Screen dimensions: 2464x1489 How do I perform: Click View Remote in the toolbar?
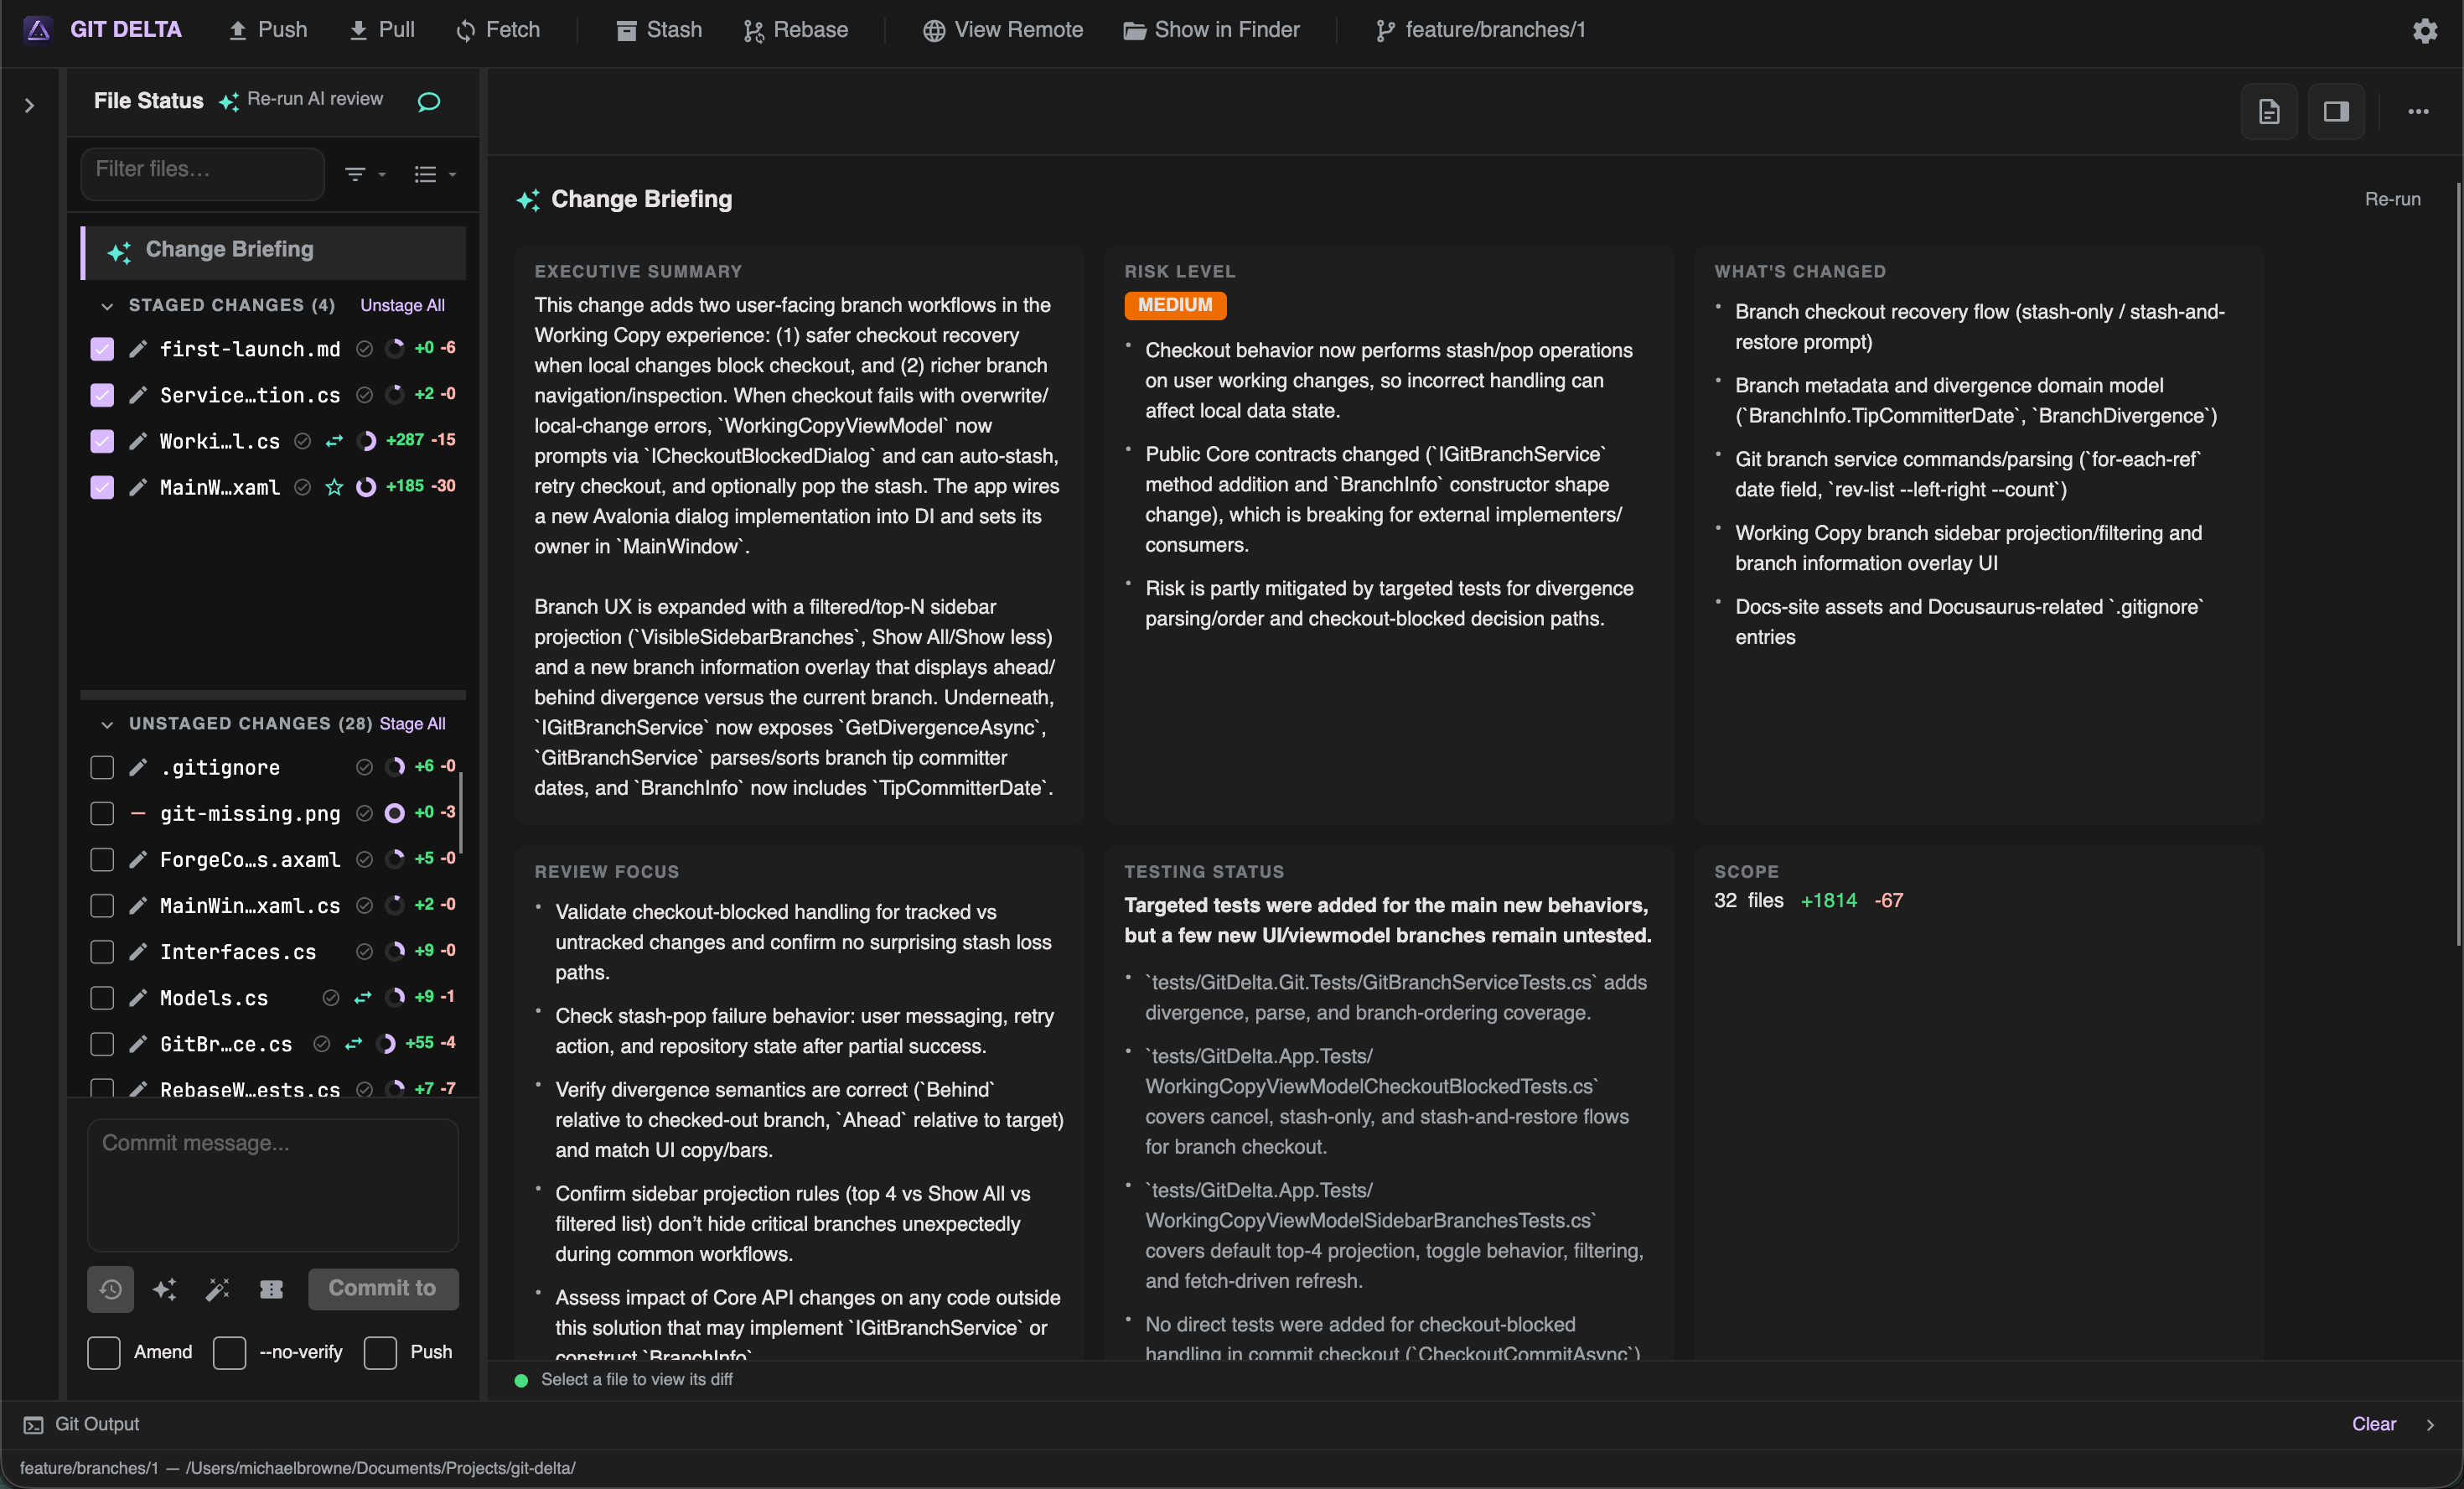(x=1003, y=30)
